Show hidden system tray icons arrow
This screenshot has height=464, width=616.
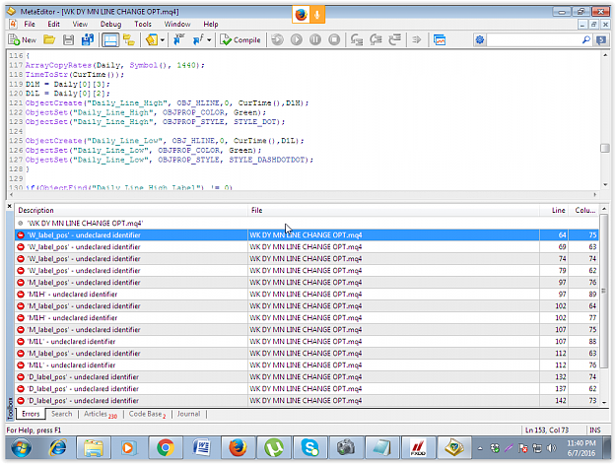click(x=480, y=448)
